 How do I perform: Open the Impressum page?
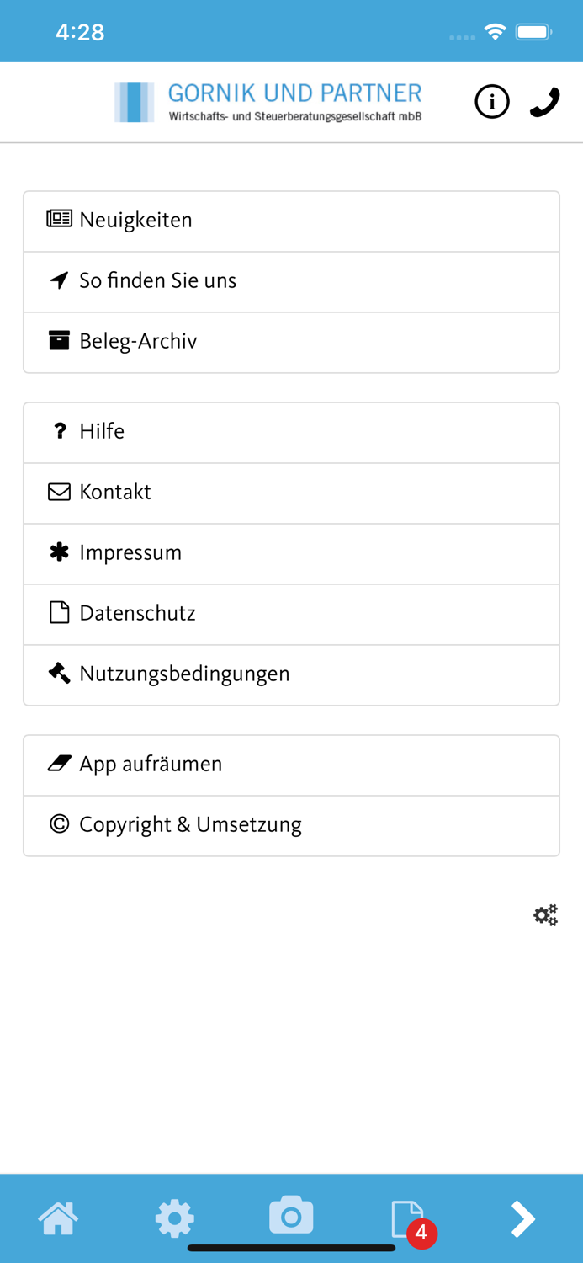(x=130, y=553)
